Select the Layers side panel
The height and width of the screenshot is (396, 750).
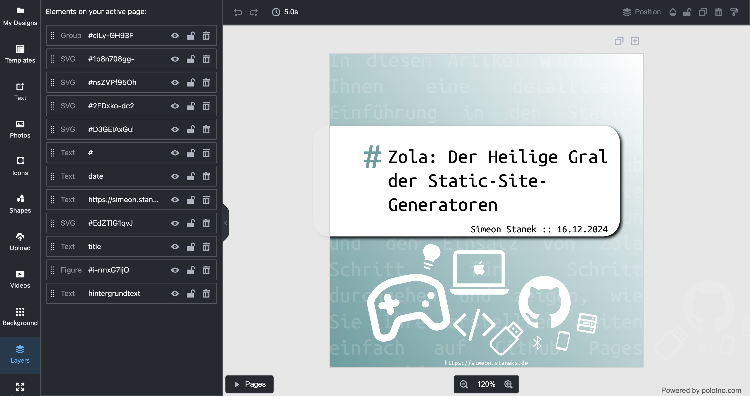point(20,354)
